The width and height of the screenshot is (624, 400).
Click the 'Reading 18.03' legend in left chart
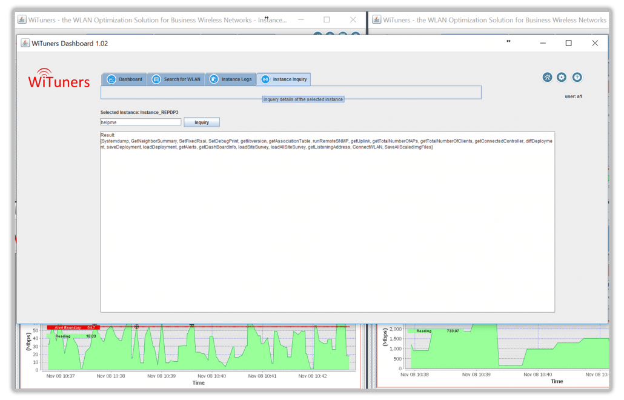(x=74, y=336)
